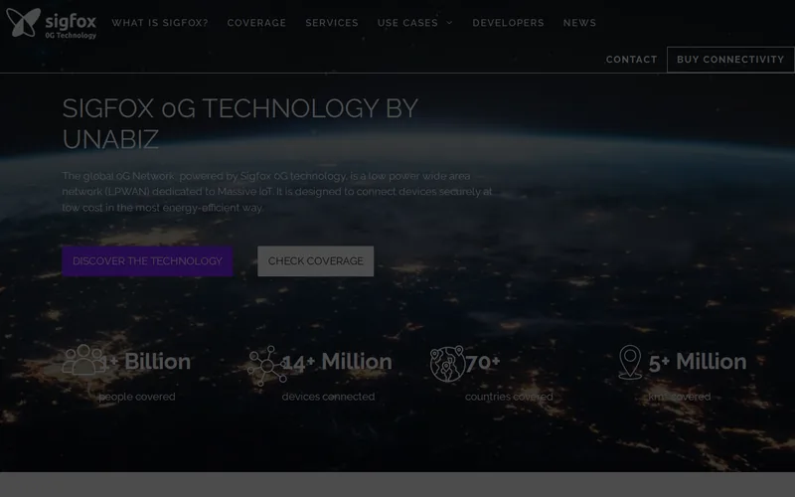Go to the Coverage page
Image resolution: width=795 pixels, height=497 pixels.
[256, 23]
